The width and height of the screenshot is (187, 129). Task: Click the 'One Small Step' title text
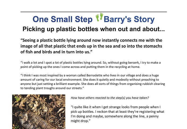click(x=63, y=19)
